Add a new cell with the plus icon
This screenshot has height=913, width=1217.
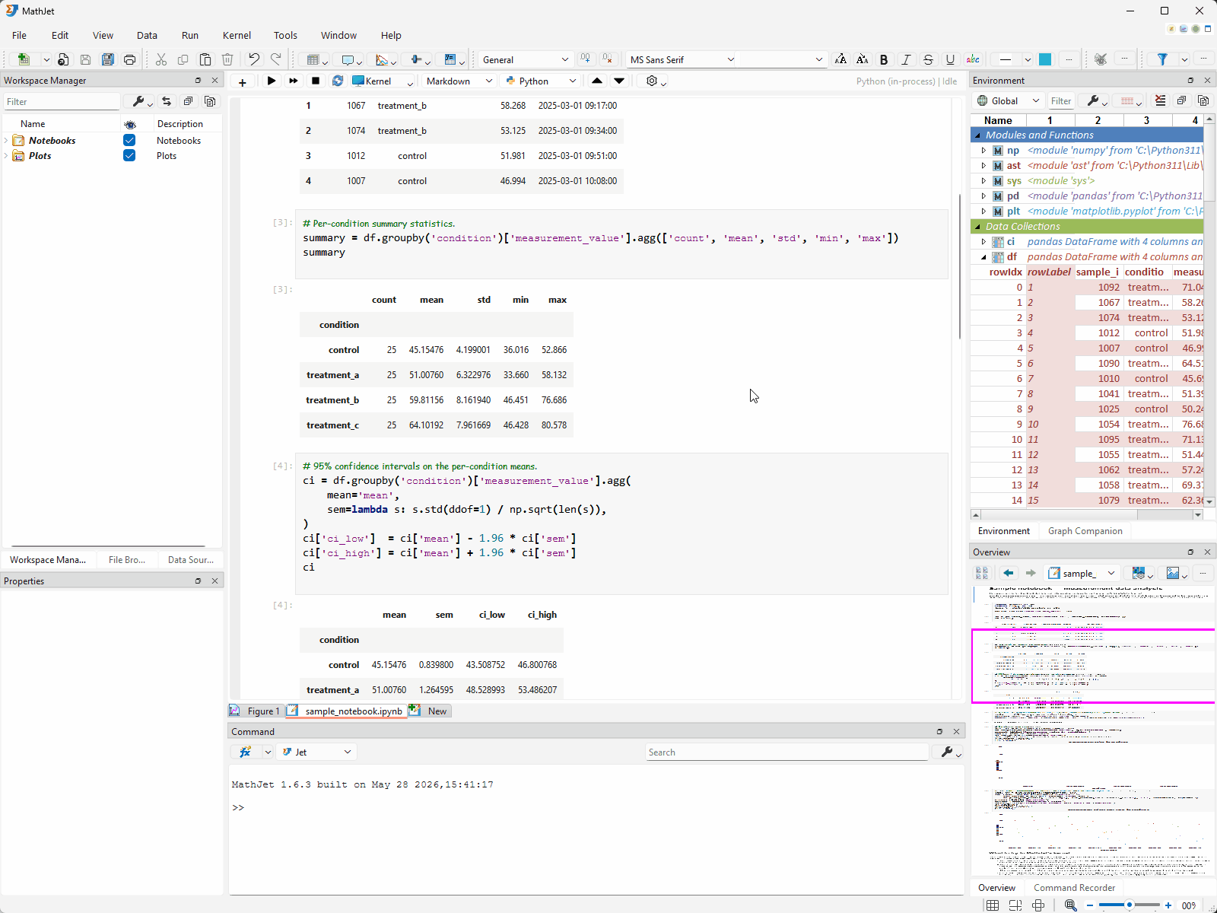pyautogui.click(x=243, y=81)
